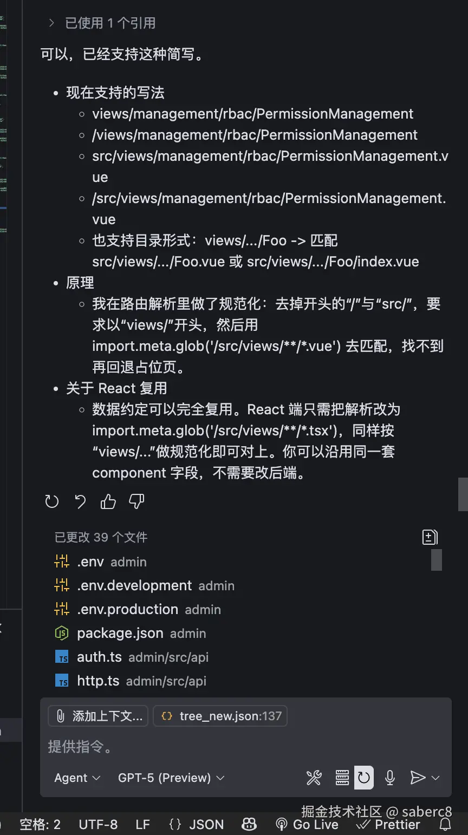
Task: Click the thumbs up feedback icon
Action: 108,502
